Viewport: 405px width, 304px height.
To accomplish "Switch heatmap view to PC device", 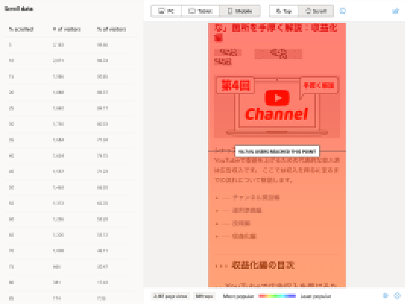I will tap(167, 11).
